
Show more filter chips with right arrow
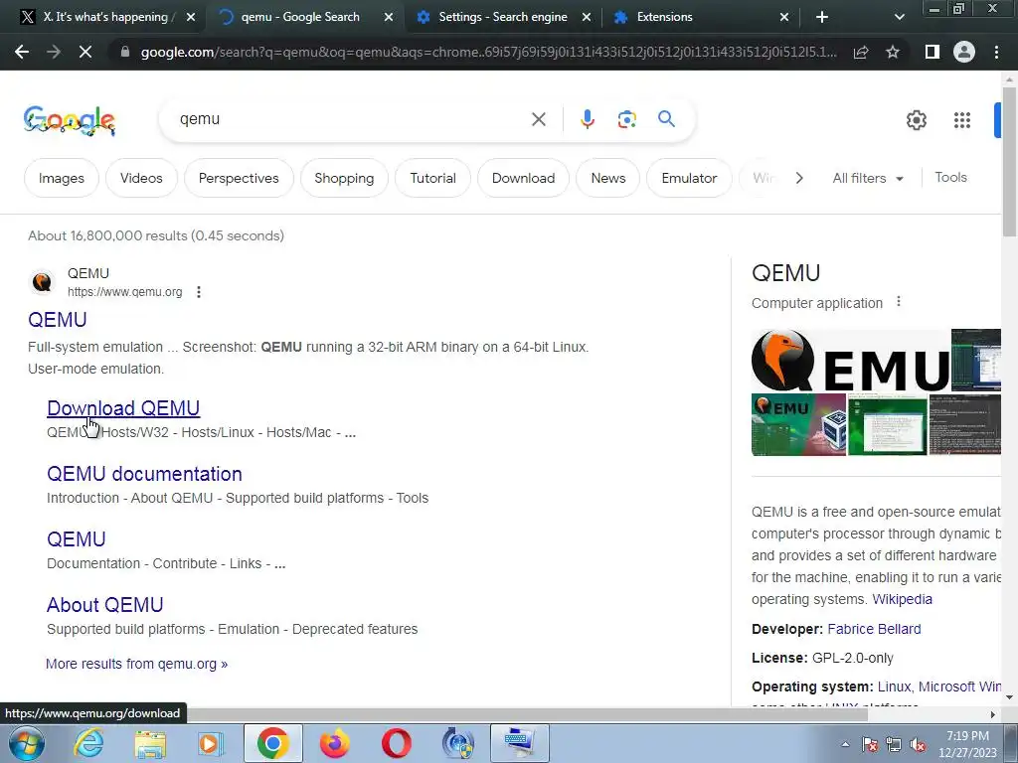pos(799,178)
